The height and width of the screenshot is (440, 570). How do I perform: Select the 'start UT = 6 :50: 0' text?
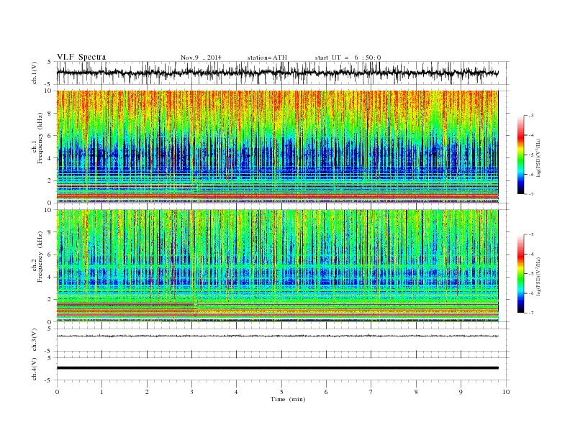click(x=348, y=58)
